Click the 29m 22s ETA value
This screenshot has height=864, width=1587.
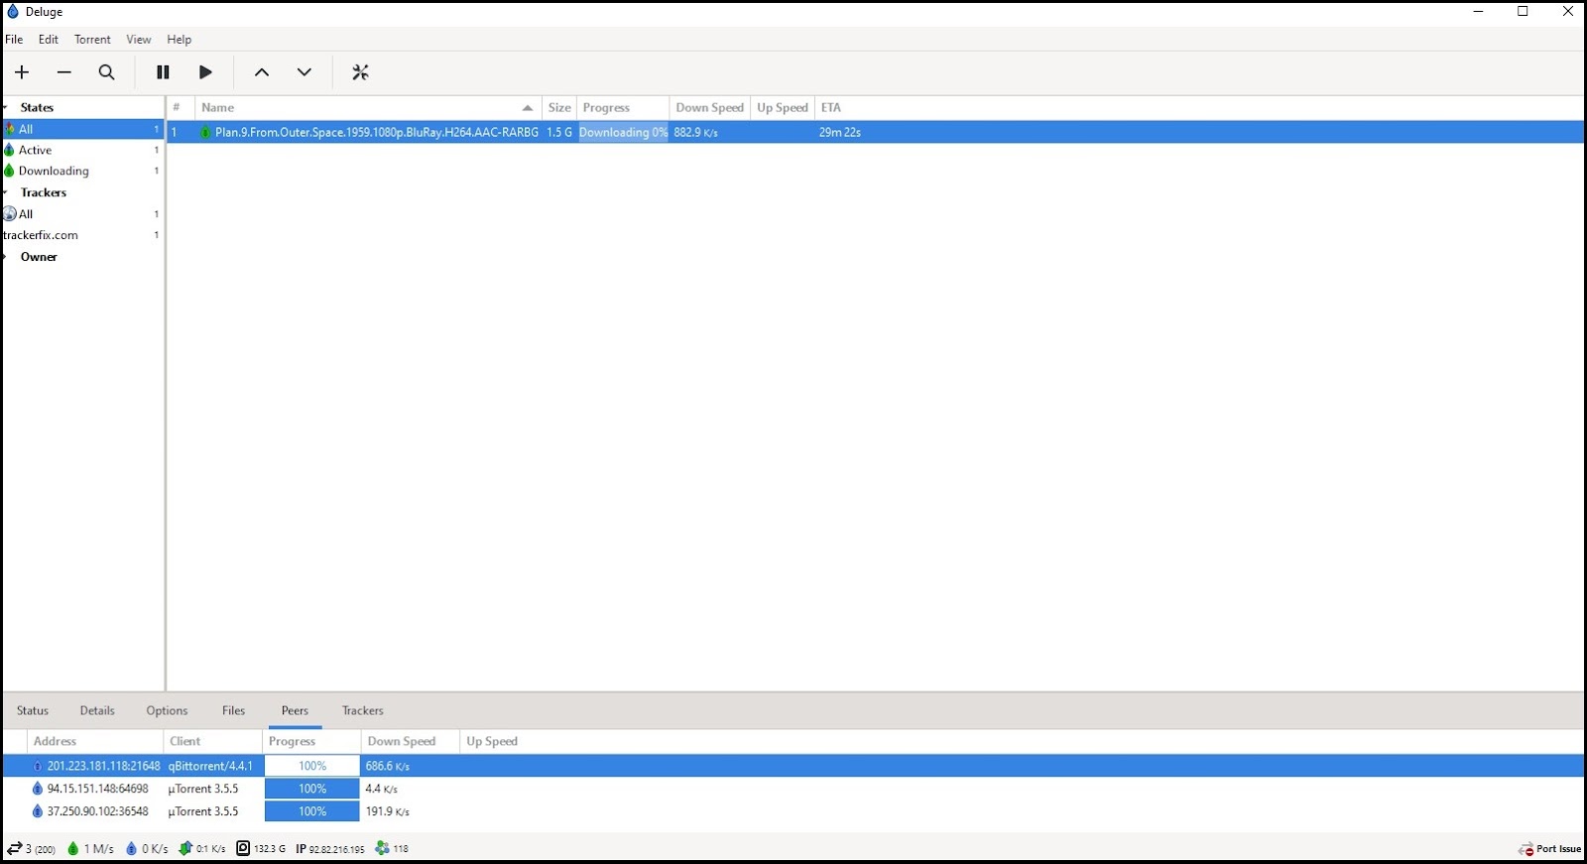pos(840,132)
